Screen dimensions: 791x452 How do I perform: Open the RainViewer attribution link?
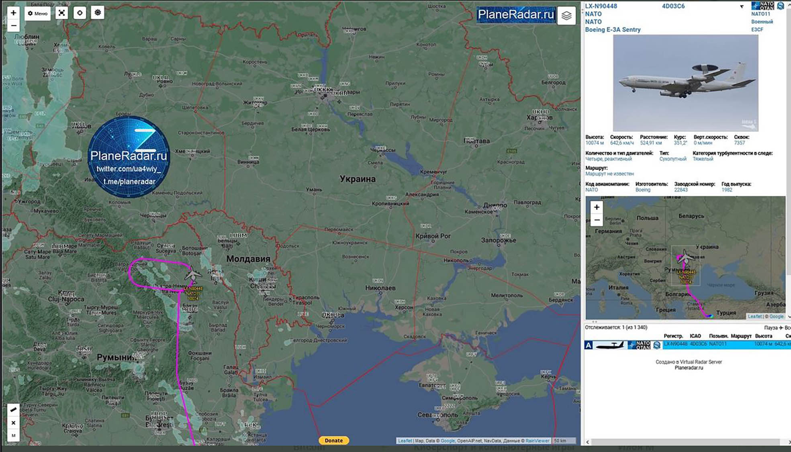point(537,441)
